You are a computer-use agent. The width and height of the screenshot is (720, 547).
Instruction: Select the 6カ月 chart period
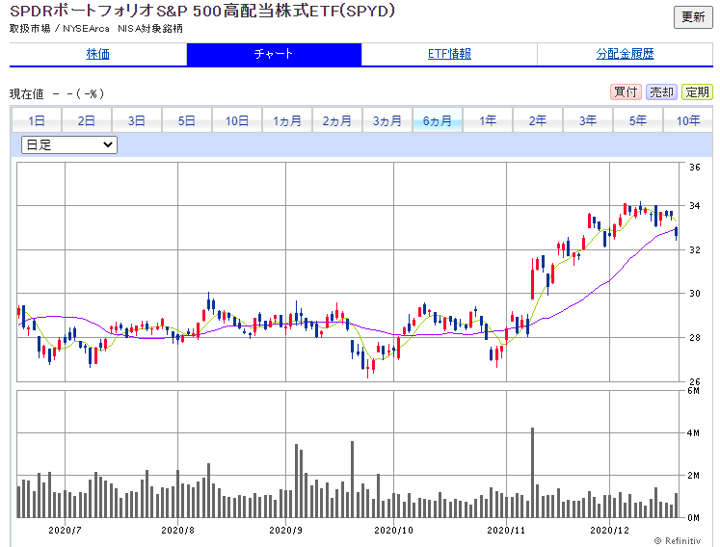click(438, 120)
